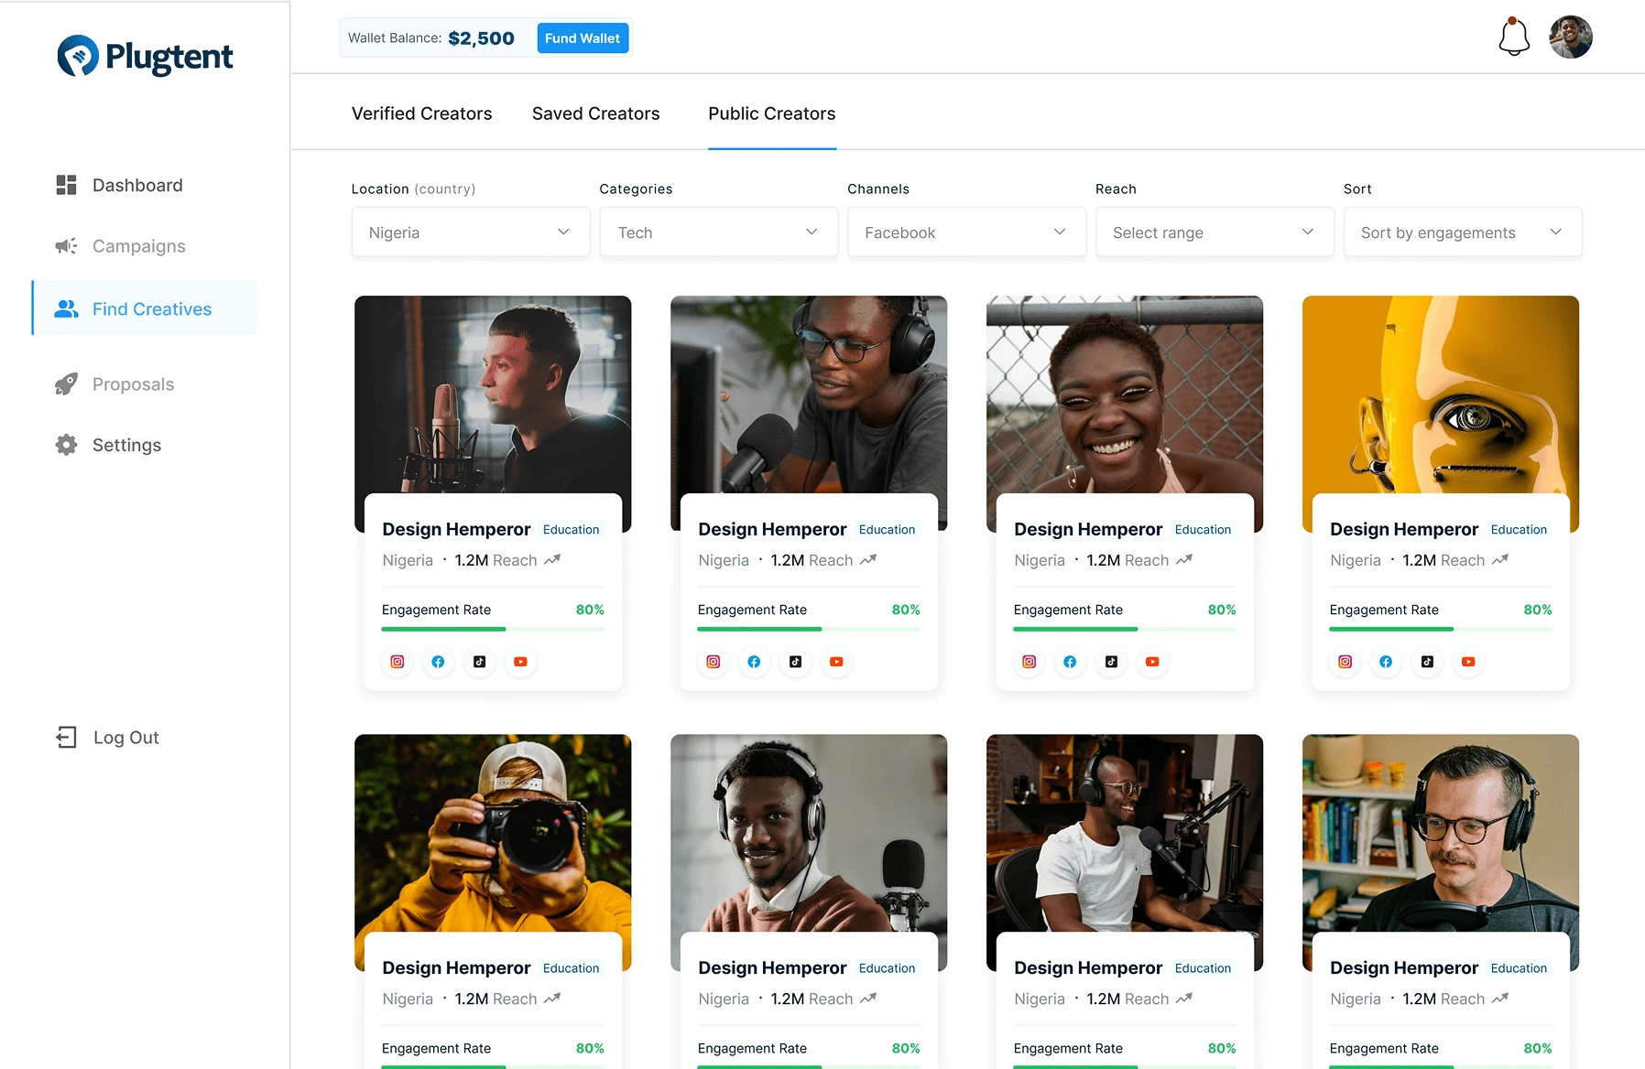Open Instagram icon on the headphones podcaster card
This screenshot has width=1645, height=1069.
click(x=714, y=662)
